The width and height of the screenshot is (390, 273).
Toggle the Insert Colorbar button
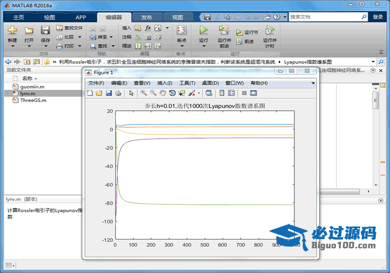[x=222, y=93]
